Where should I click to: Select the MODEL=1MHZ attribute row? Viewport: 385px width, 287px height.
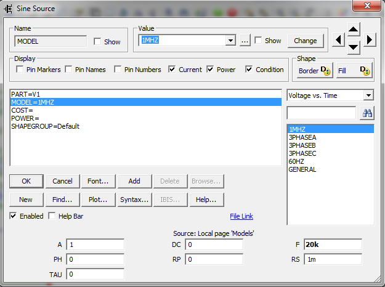pos(146,102)
